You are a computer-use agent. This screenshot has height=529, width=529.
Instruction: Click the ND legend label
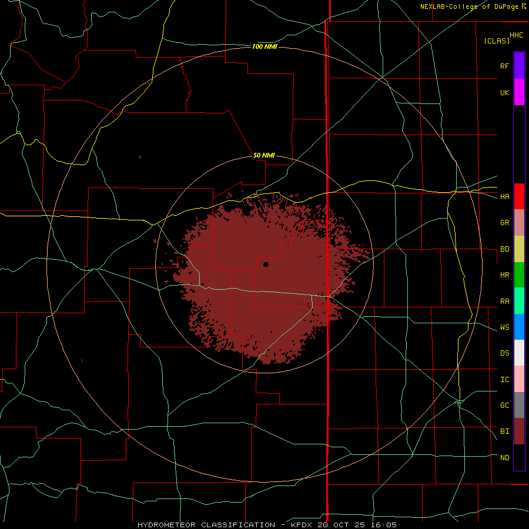[x=504, y=458]
